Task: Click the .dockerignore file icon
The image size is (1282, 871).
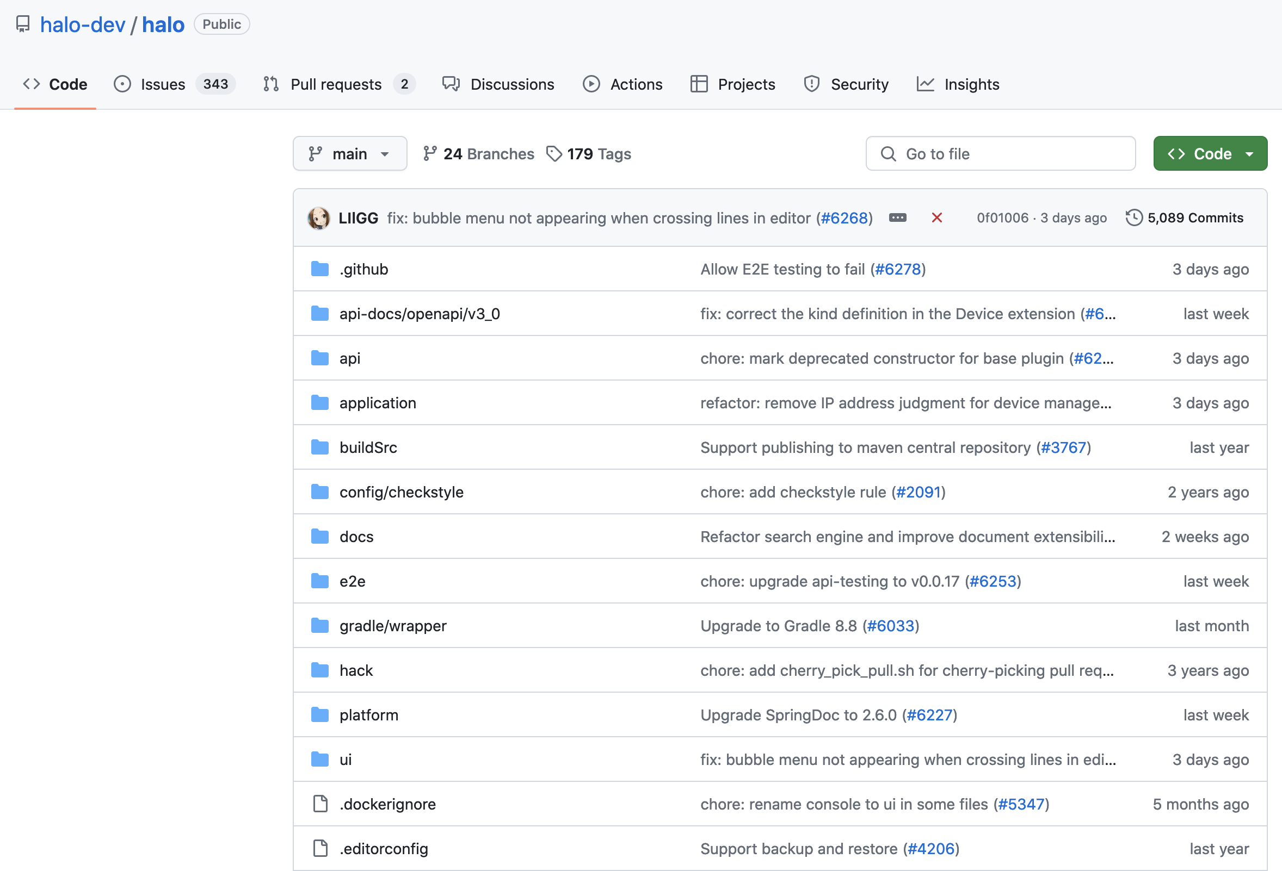Action: 320,804
